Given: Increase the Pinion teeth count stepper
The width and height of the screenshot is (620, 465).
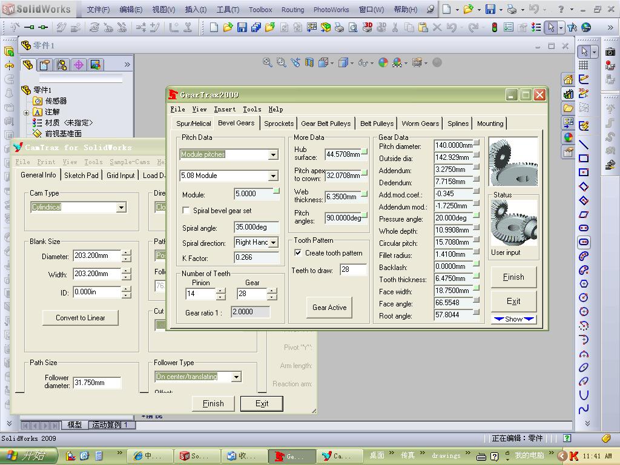Looking at the screenshot, I should coord(220,291).
